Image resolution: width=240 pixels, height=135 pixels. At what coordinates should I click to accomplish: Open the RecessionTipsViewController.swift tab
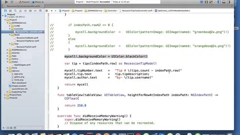23,6
